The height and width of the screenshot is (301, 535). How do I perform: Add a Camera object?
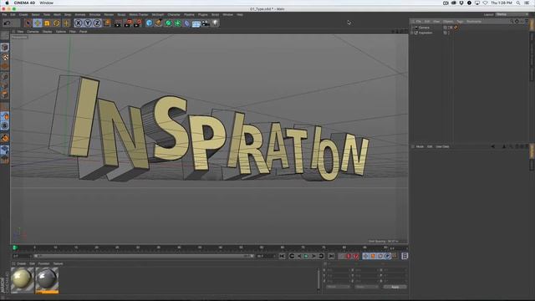[206, 23]
